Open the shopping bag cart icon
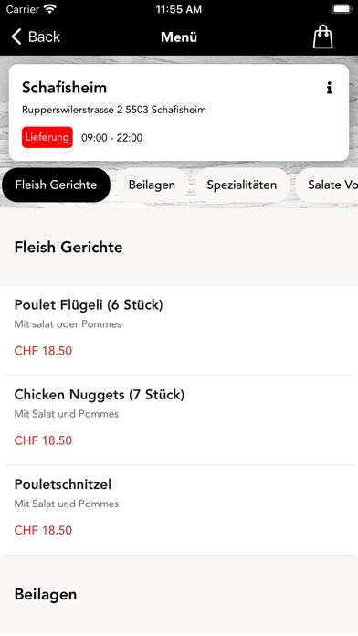This screenshot has height=636, width=358. [322, 37]
